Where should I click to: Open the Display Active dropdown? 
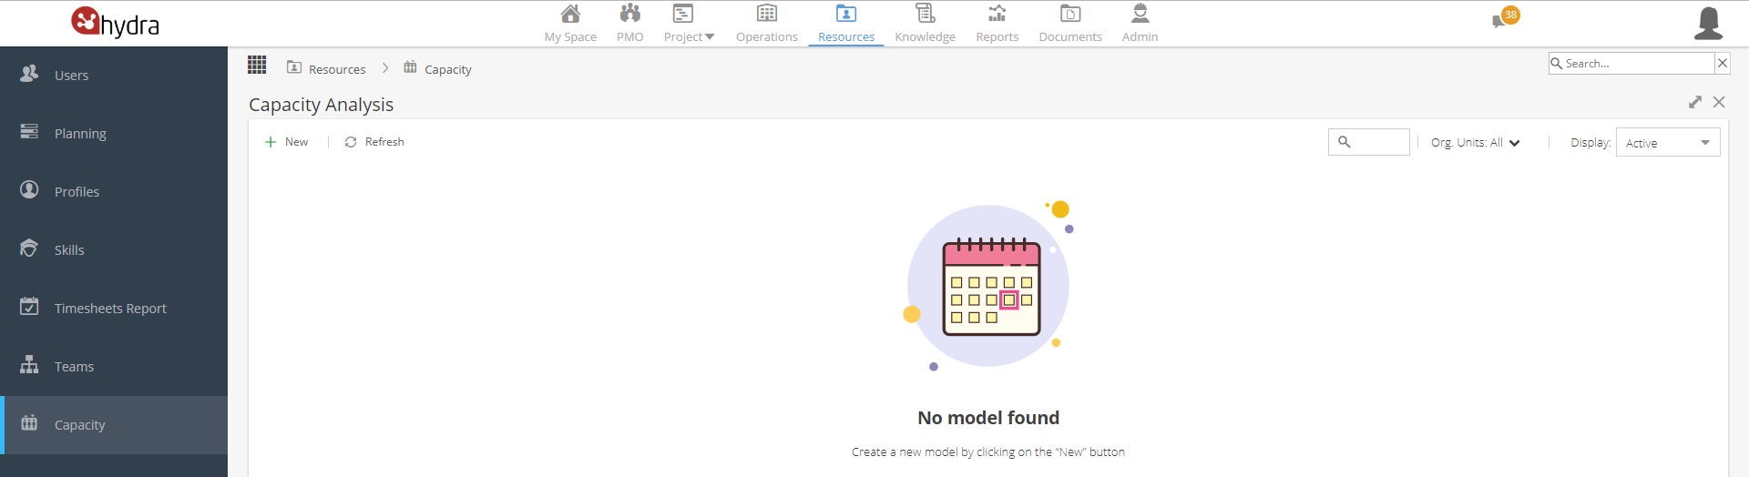(x=1668, y=143)
